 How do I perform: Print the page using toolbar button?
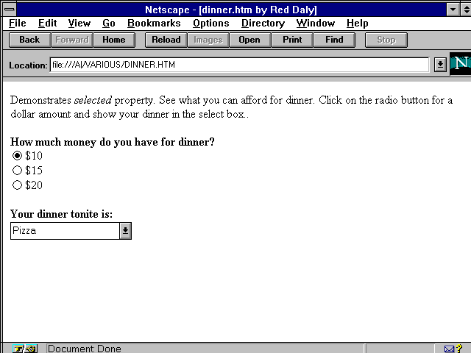coord(292,40)
